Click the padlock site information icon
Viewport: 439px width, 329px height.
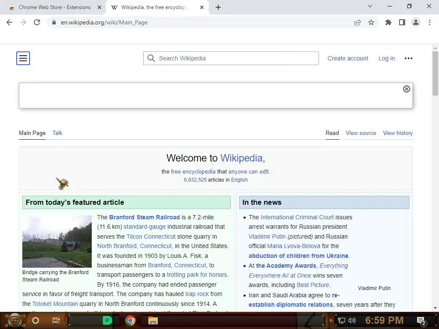pyautogui.click(x=54, y=22)
